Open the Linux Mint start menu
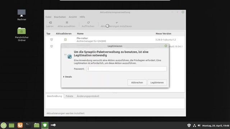230x129 pixels. coord(4,125)
